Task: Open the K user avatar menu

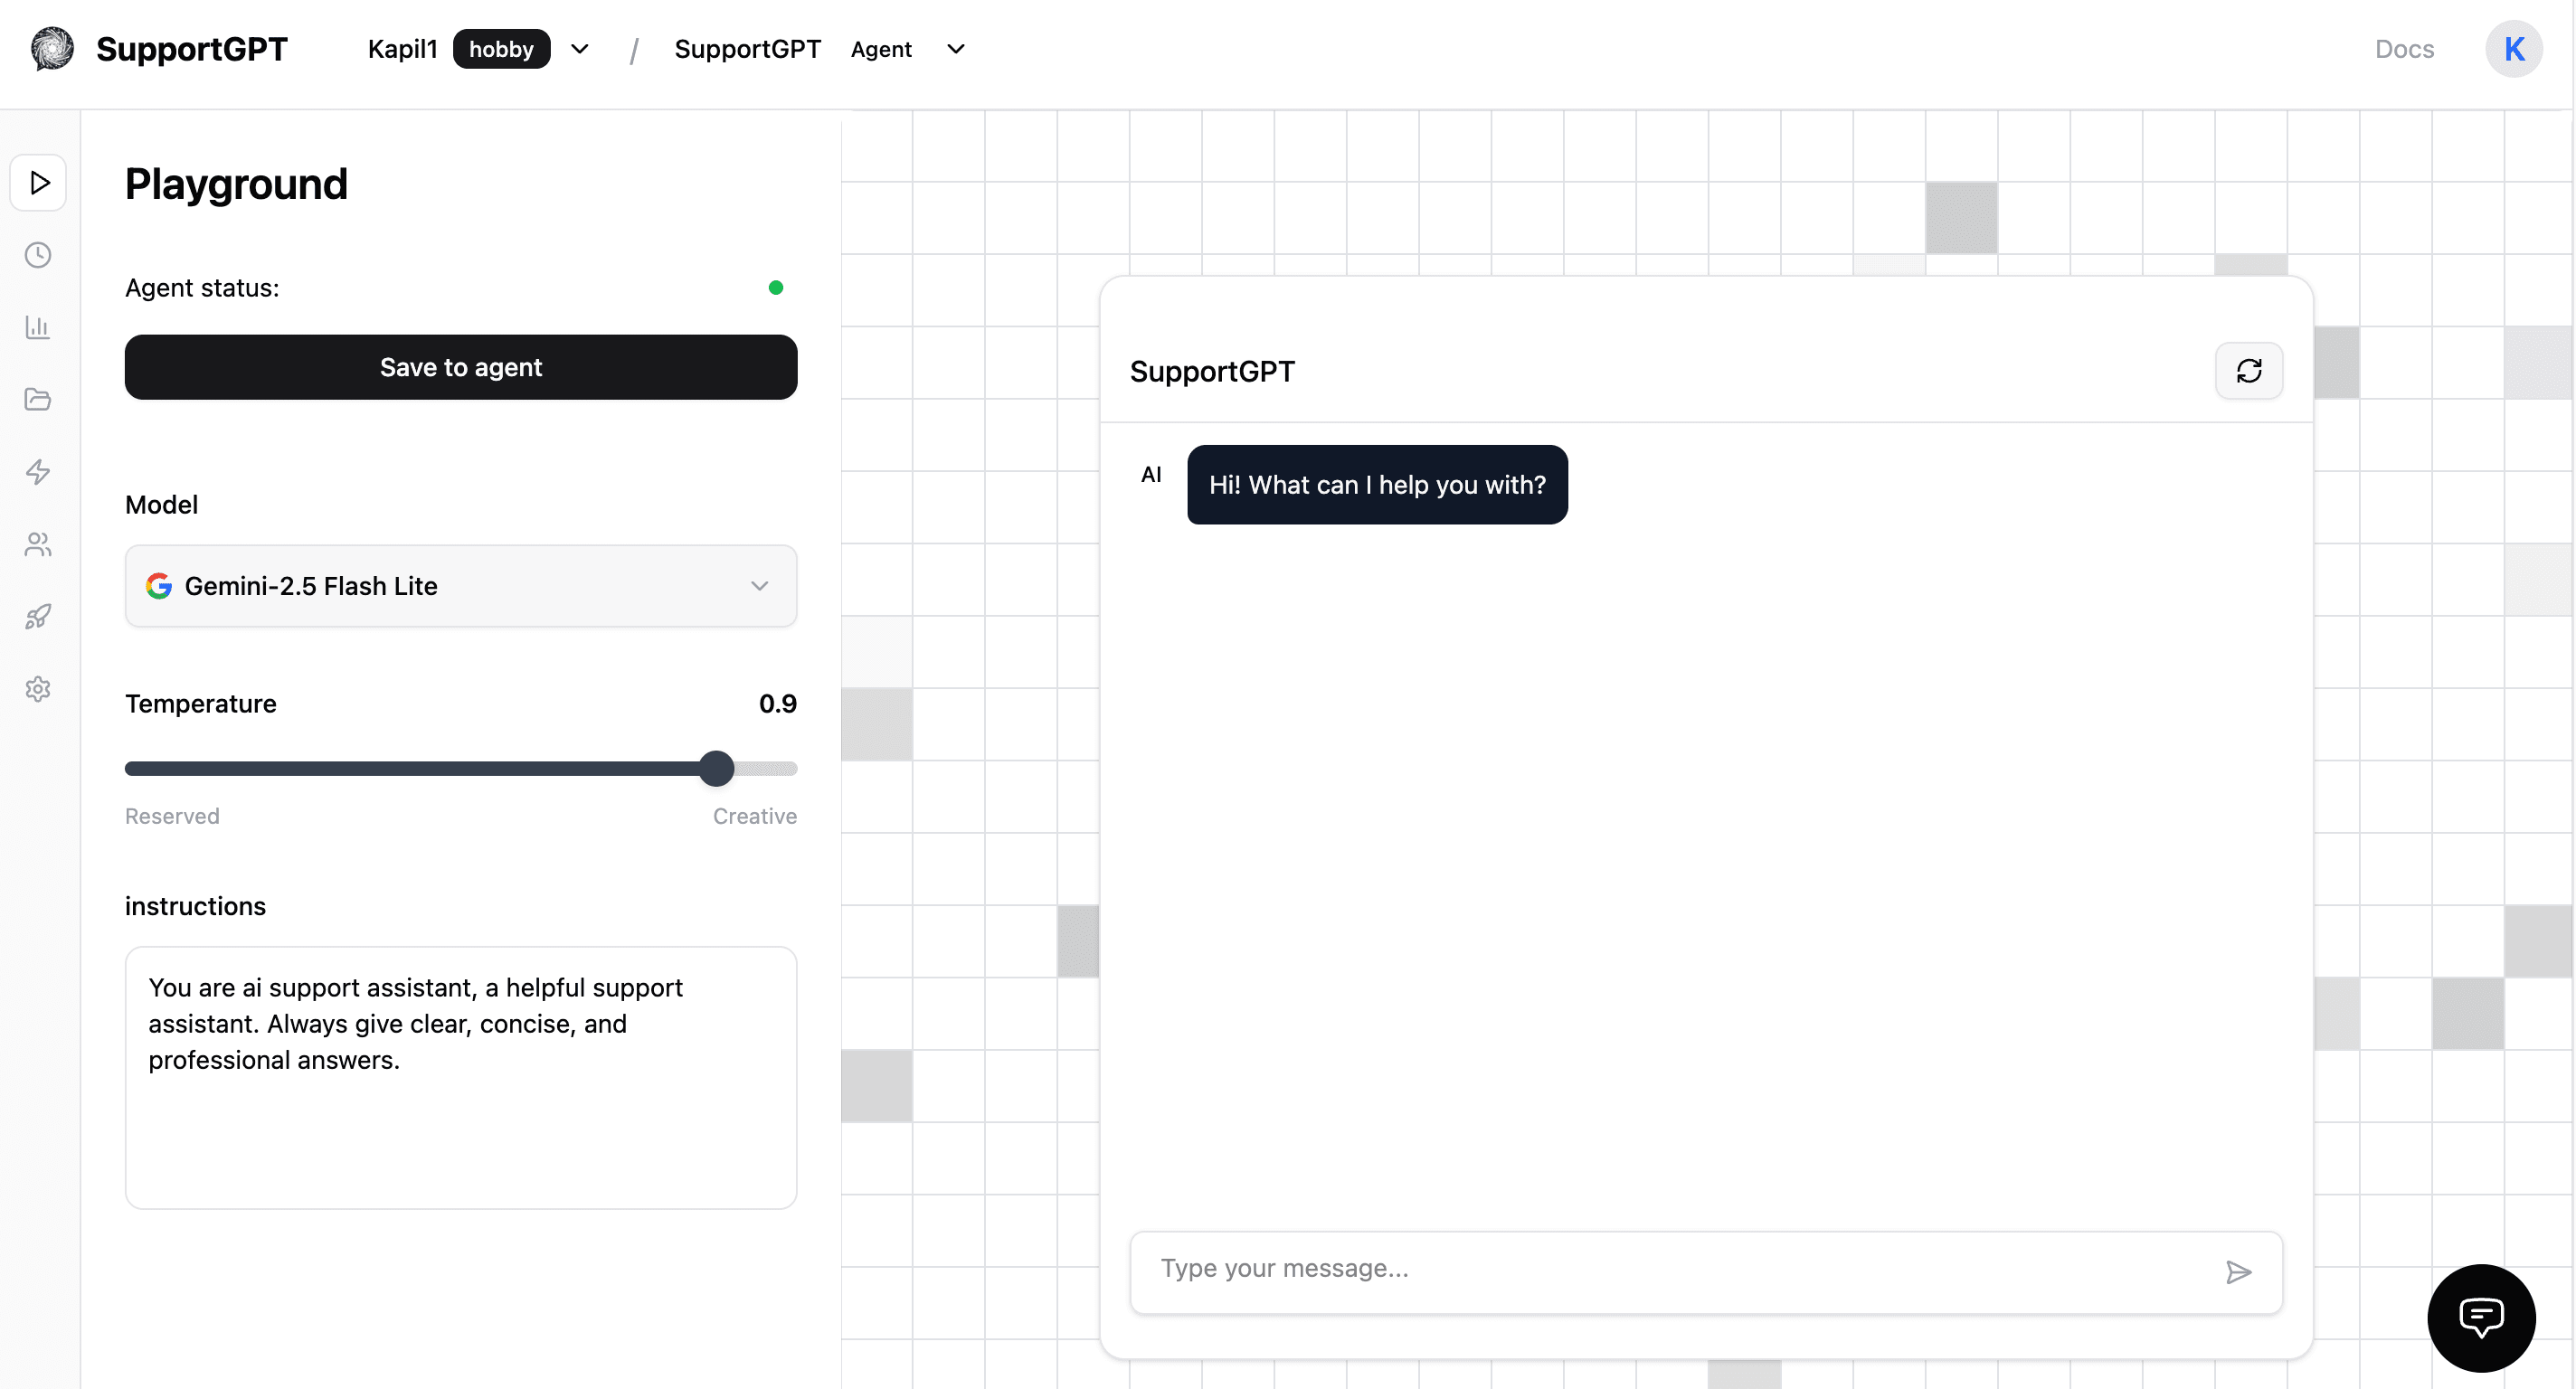Action: pos(2513,49)
